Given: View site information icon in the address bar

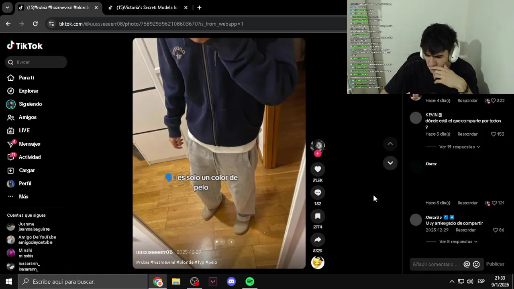Looking at the screenshot, I should 51,24.
